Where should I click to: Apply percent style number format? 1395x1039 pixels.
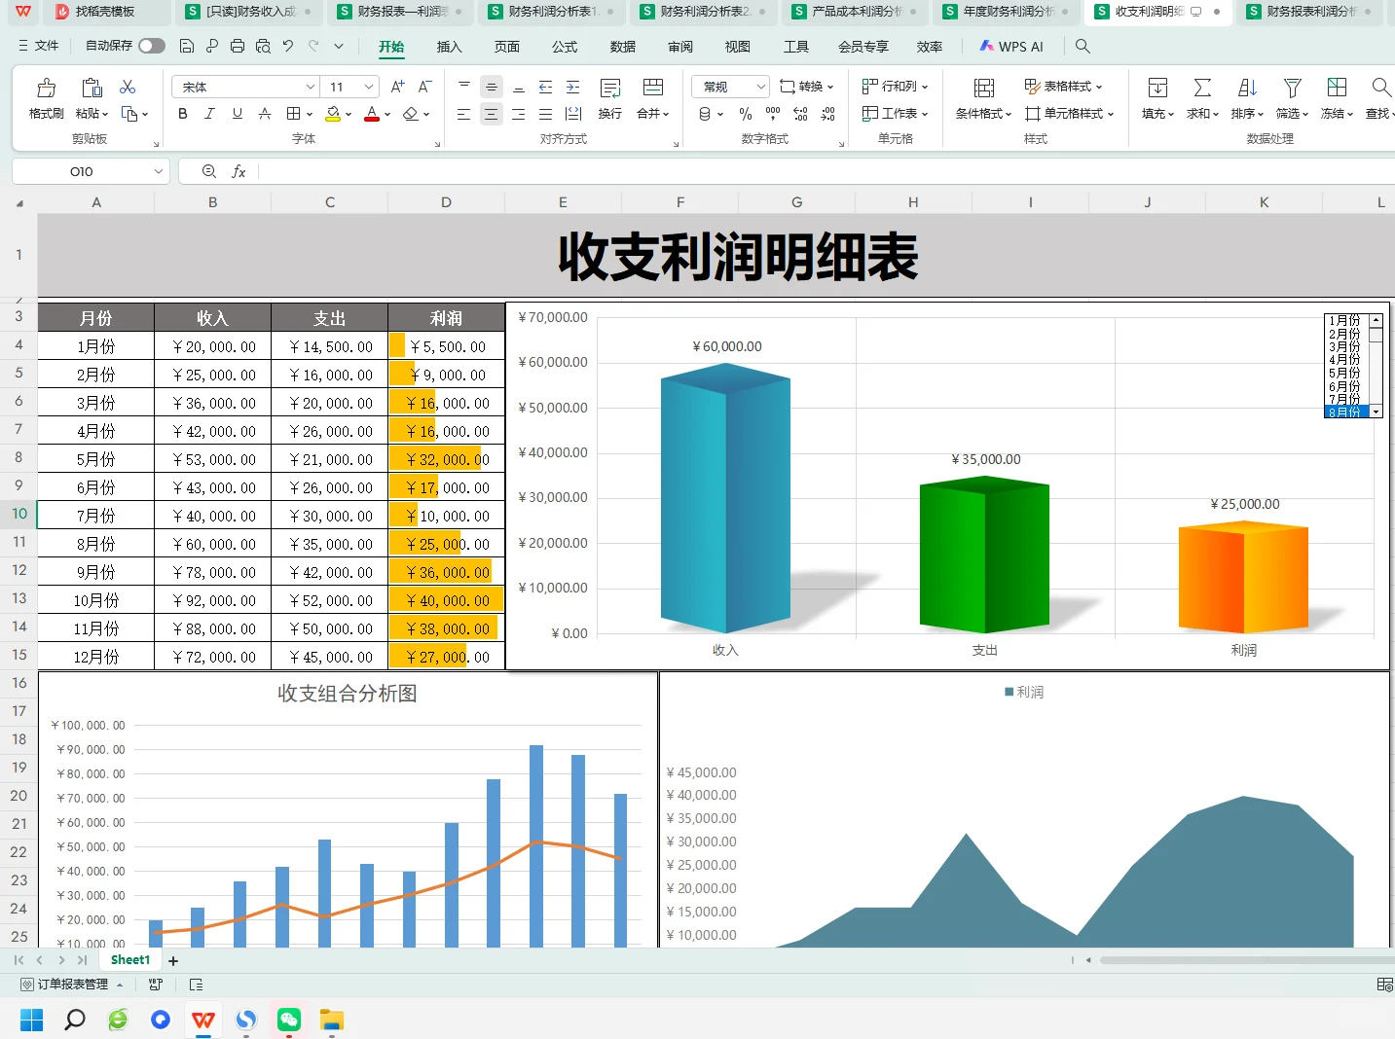tap(746, 114)
